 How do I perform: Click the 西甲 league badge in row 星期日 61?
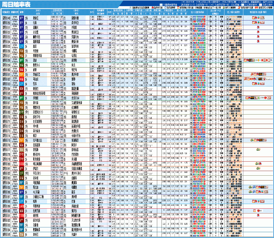point(21,75)
